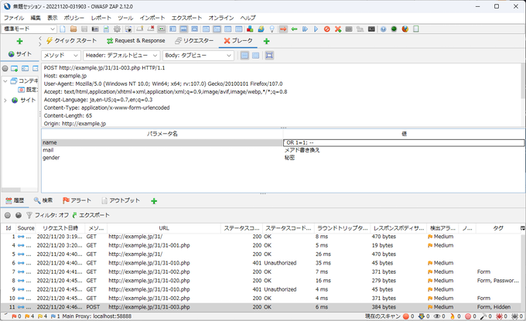Toggle combined header and body view button
Image resolution: width=526 pixels, height=321 pixels.
click(x=255, y=56)
